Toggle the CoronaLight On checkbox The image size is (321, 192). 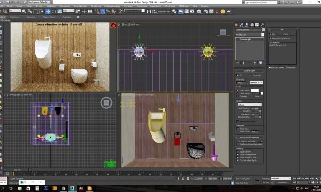click(238, 75)
